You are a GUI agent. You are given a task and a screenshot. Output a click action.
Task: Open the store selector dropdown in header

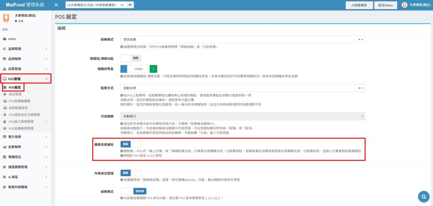coord(96,5)
